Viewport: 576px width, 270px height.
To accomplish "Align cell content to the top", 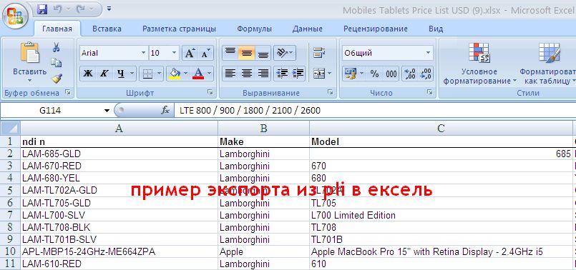I will (230, 53).
